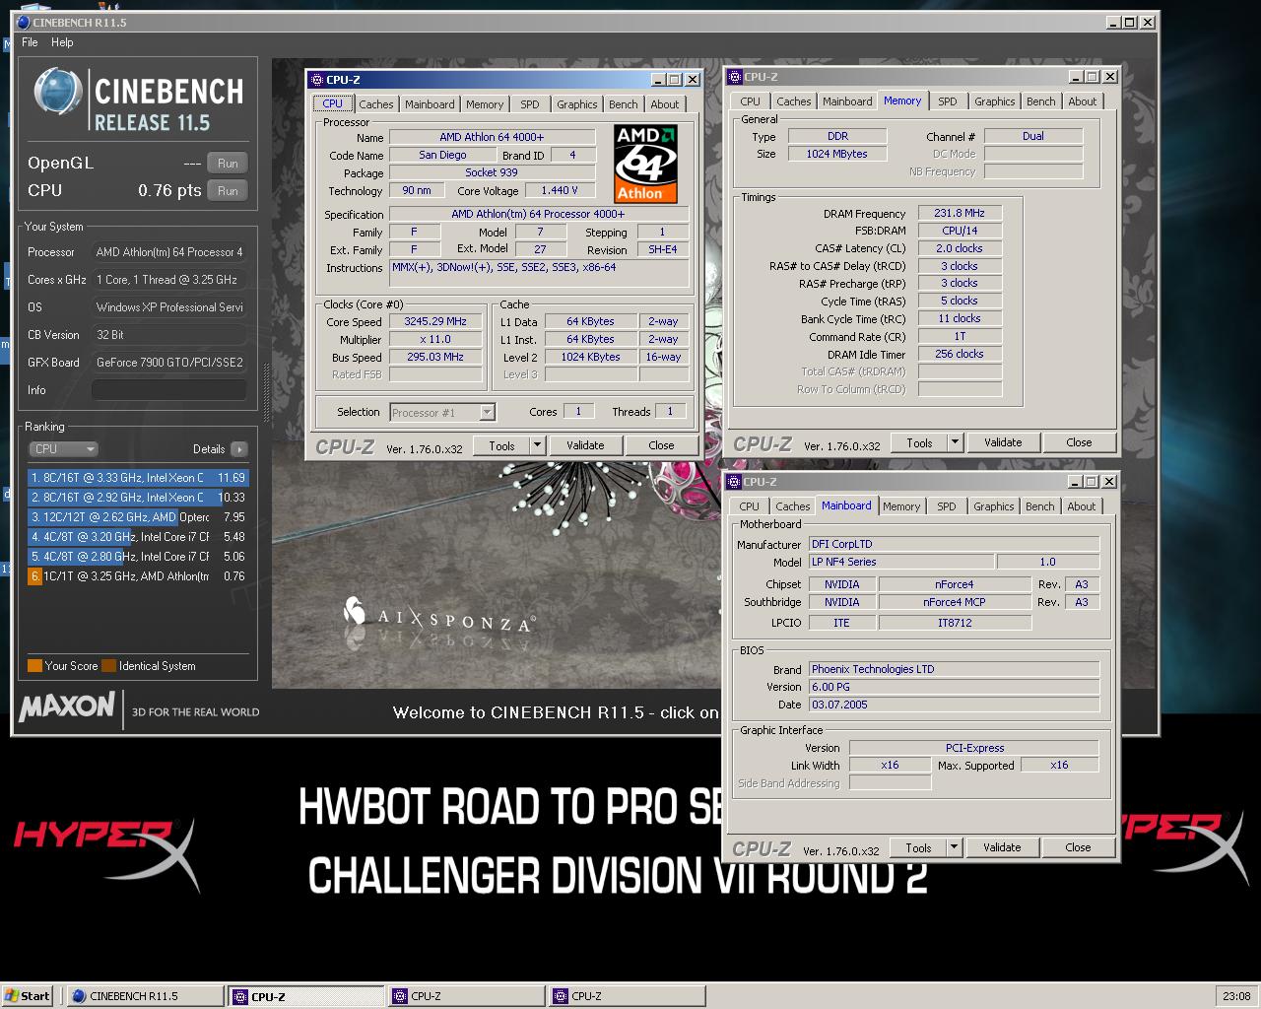Viewport: 1261px width, 1009px height.
Task: Click Validate in CPU-Z Mainboard window
Action: tap(1002, 847)
